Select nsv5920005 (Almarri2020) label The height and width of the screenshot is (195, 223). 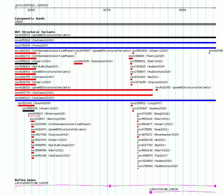tap(49, 140)
